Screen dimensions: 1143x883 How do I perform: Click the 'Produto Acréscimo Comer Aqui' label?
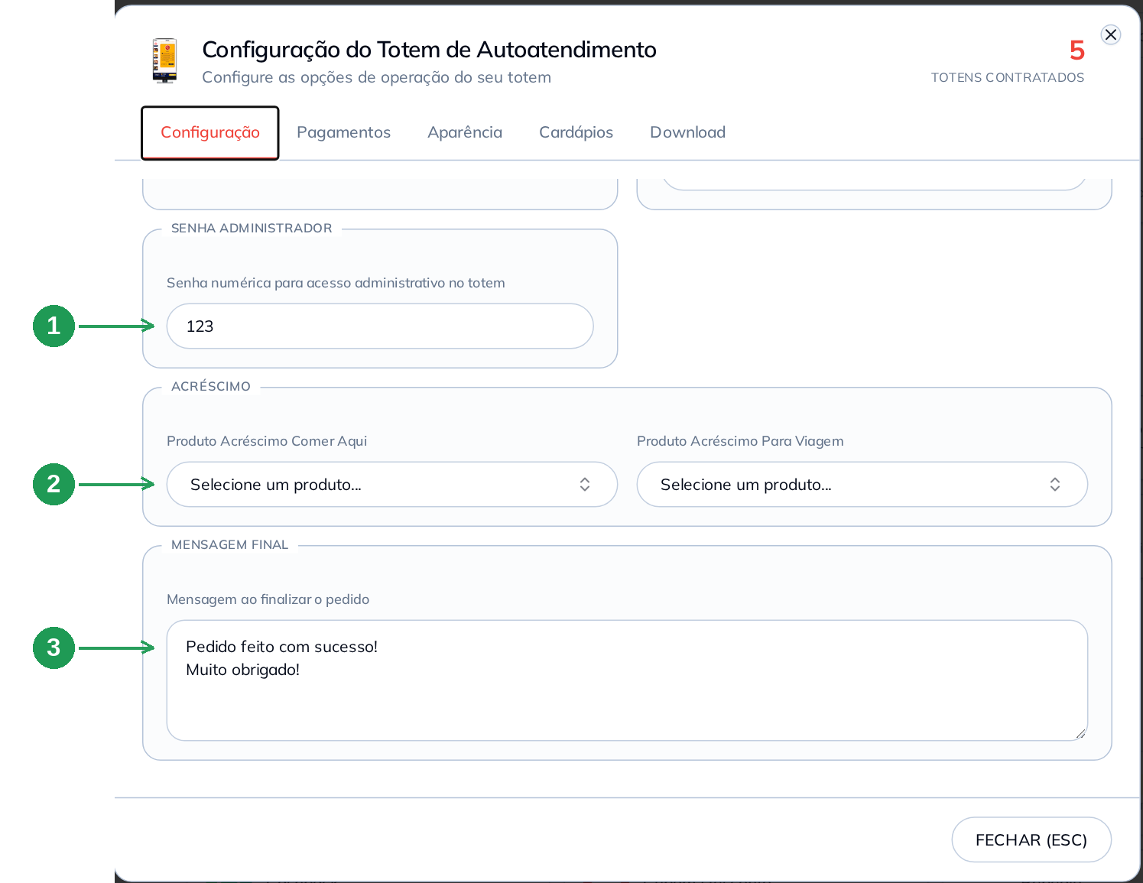267,441
